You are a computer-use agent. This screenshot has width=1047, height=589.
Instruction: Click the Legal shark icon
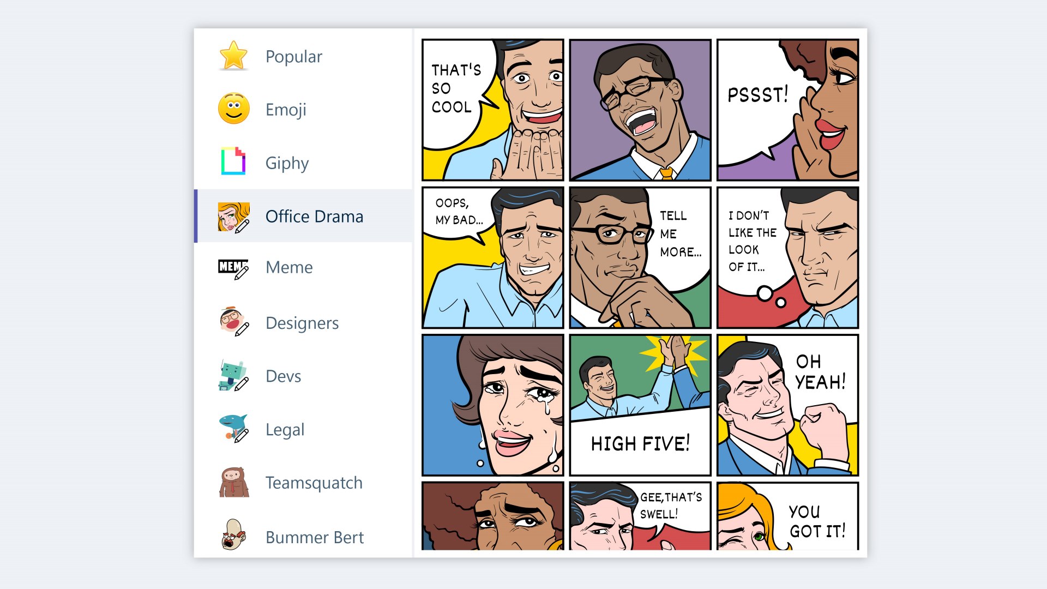[233, 429]
